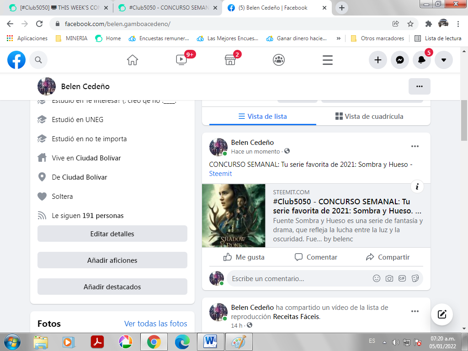Switch to Vista de cuadrícula tab
Image resolution: width=468 pixels, height=351 pixels.
pyautogui.click(x=369, y=117)
